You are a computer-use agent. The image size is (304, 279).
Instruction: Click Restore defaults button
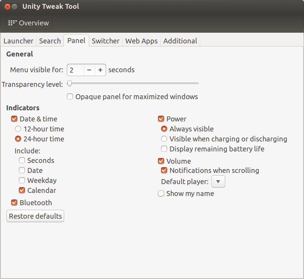(x=35, y=216)
